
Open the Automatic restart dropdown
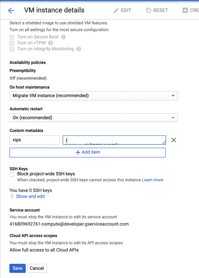tap(94, 118)
